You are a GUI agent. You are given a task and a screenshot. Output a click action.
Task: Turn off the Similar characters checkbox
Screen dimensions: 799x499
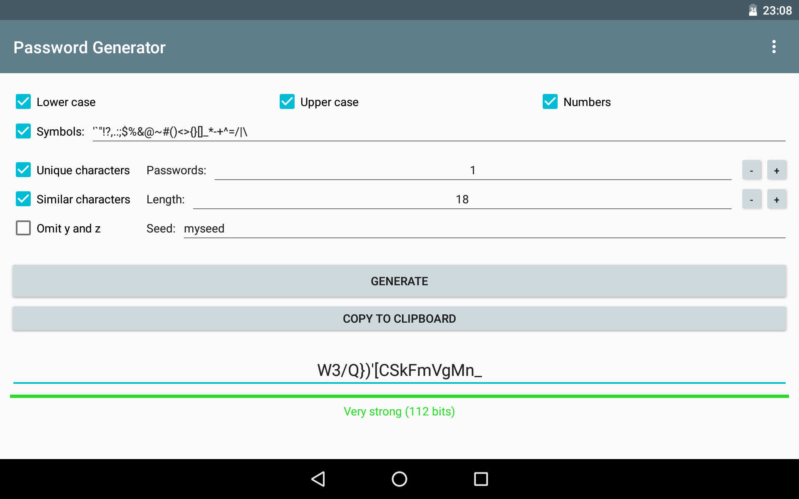tap(23, 199)
